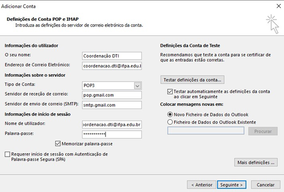Go back with Anterior button

pos(202,185)
